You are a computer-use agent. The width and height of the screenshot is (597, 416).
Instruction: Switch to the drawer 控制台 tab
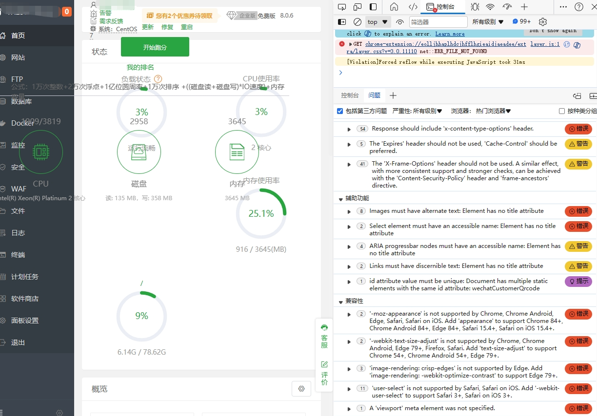pos(350,95)
